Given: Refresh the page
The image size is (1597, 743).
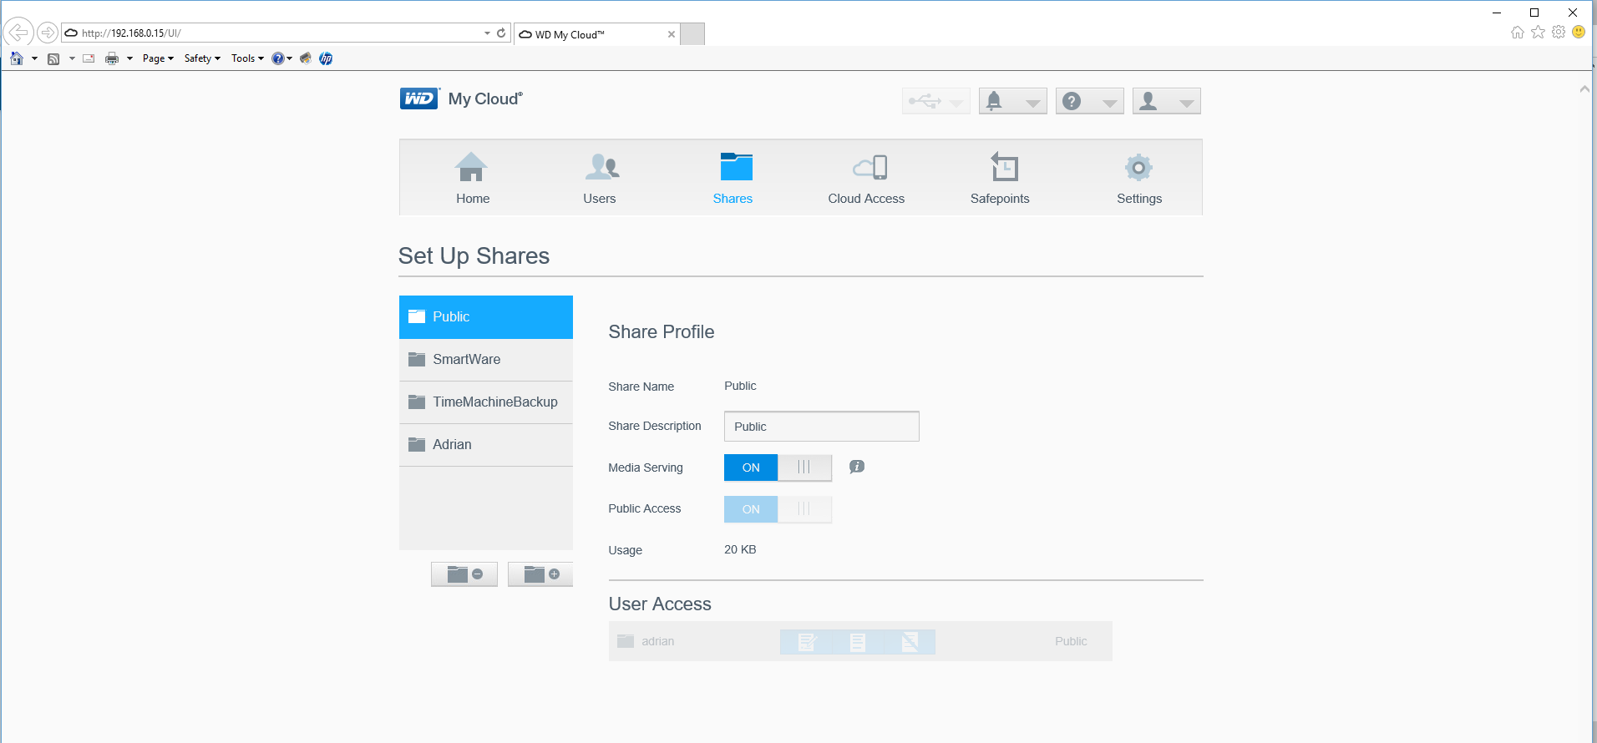Looking at the screenshot, I should pos(501,33).
